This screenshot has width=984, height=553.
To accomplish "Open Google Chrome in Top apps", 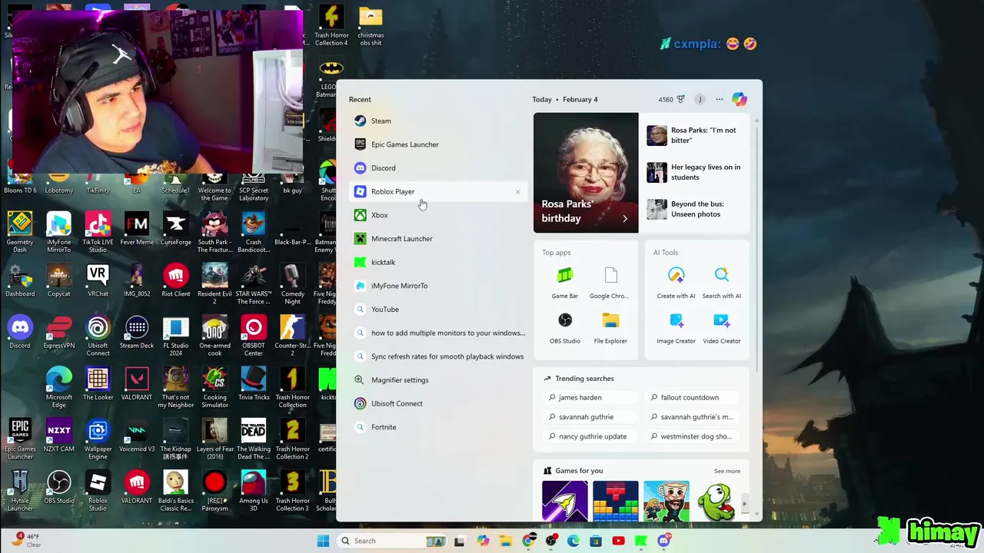I will pos(610,283).
